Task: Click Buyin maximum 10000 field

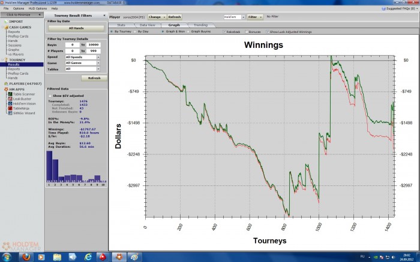Action: (x=94, y=45)
